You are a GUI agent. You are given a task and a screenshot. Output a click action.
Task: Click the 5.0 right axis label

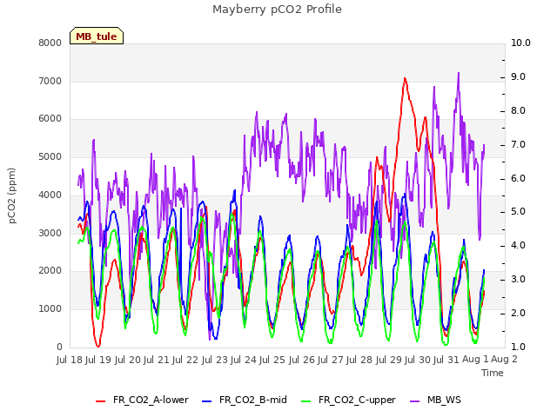(519, 212)
